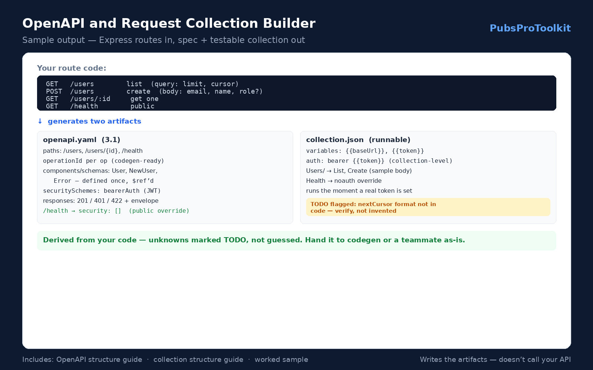Click the 'openapi.yaml (3.1)' card heading
Image resolution: width=593 pixels, height=370 pixels.
coord(82,140)
